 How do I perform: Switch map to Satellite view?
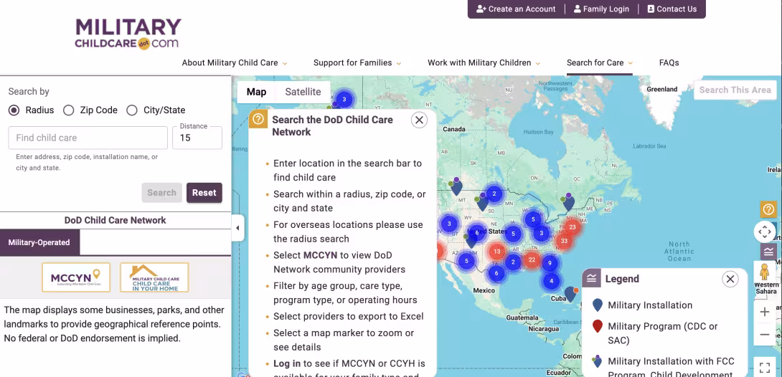click(303, 92)
